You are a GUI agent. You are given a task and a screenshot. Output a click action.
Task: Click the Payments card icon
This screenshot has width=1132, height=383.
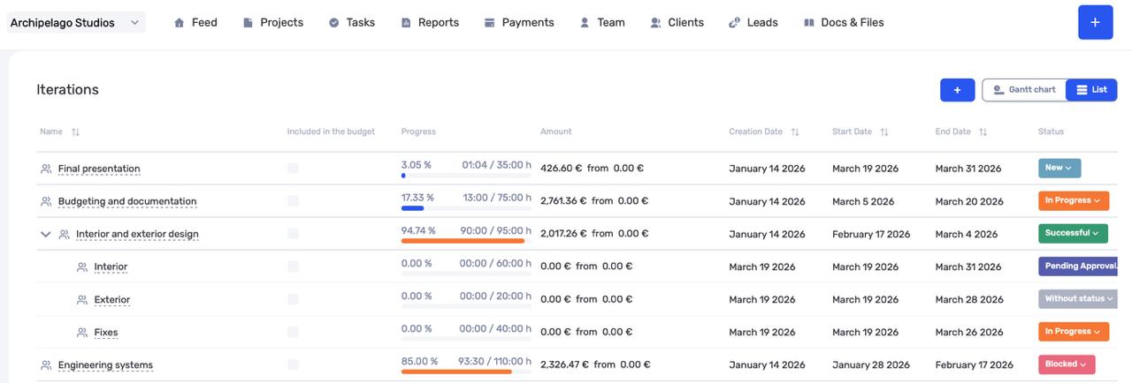click(490, 23)
